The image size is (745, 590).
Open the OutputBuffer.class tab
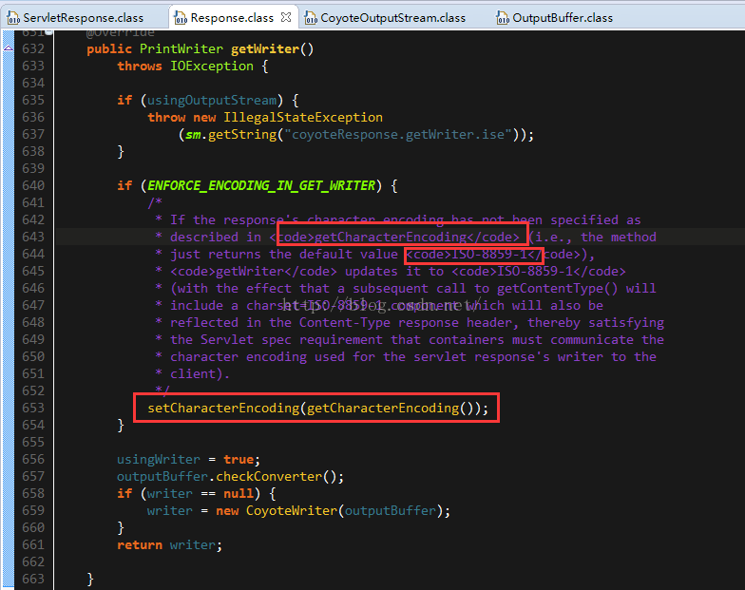pyautogui.click(x=555, y=17)
